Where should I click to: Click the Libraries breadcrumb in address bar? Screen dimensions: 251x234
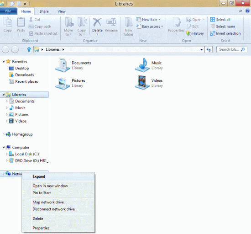point(52,49)
